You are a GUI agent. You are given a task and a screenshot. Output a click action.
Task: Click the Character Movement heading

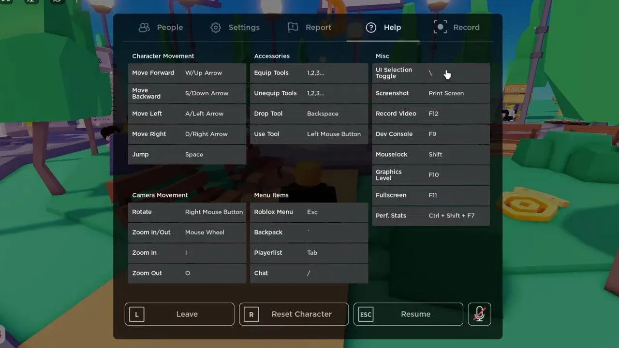tap(163, 56)
